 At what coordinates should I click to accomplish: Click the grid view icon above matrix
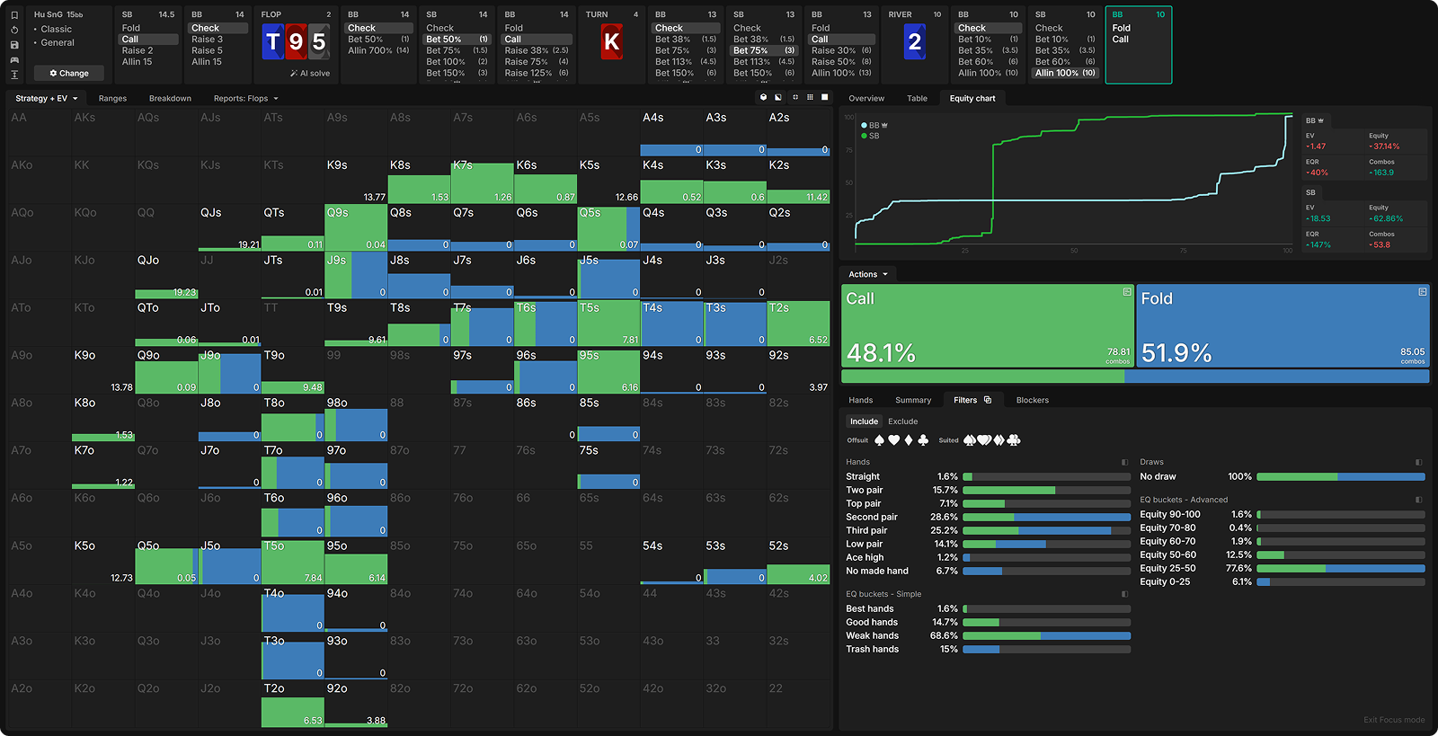[x=810, y=97]
